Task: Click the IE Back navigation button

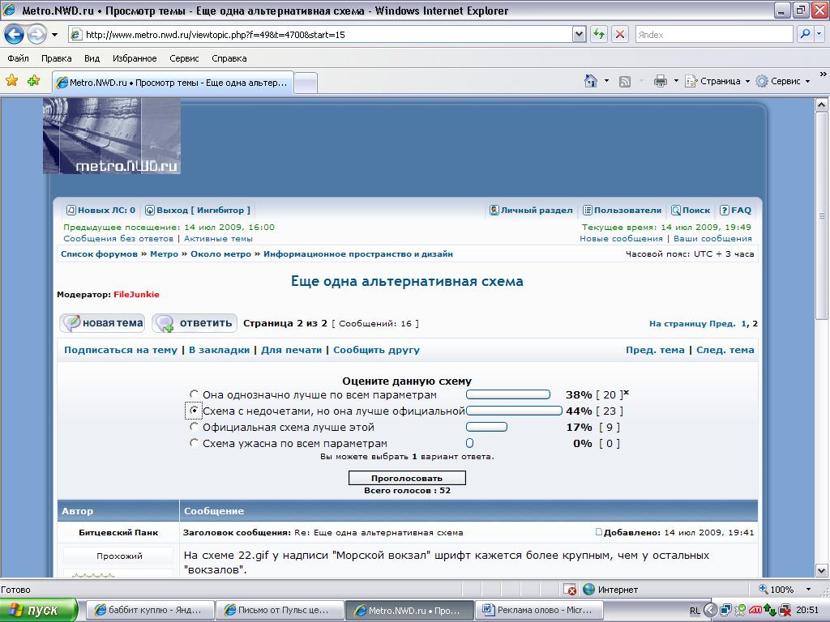Action: pos(14,35)
